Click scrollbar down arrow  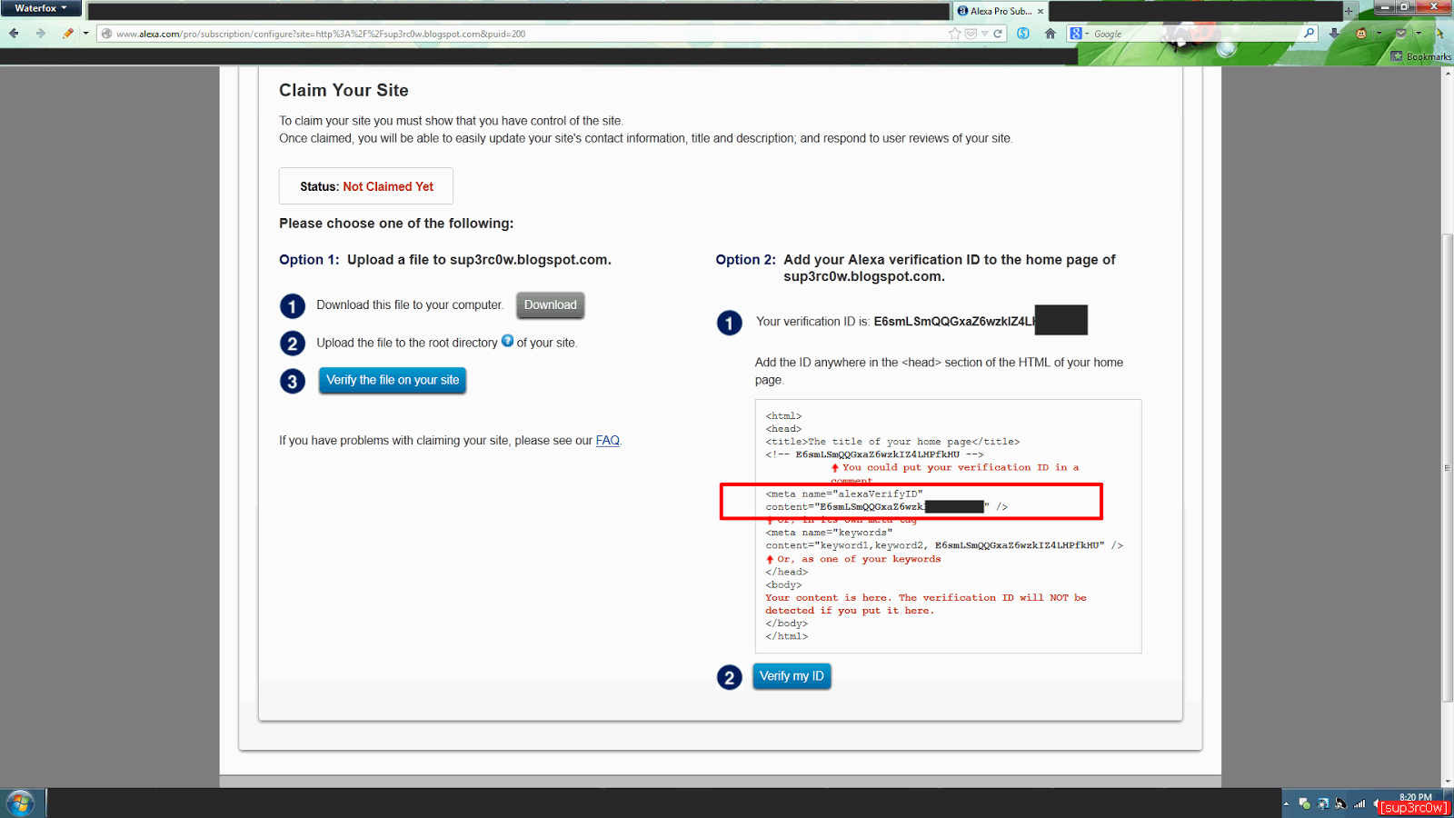point(1448,781)
